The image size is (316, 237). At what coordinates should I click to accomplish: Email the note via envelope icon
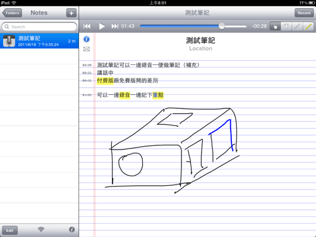(x=87, y=49)
